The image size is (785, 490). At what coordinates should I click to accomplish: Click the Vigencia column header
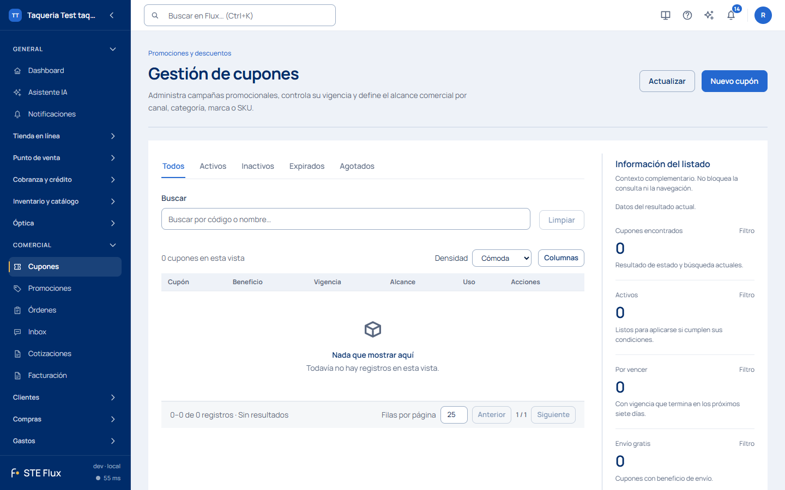click(328, 282)
